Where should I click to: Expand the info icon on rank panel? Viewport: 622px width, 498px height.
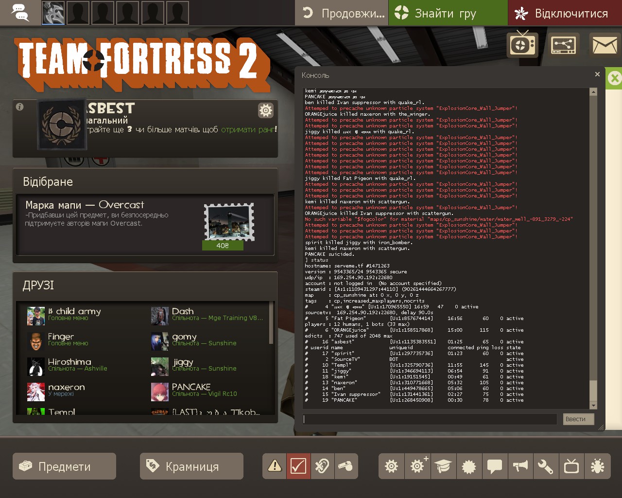click(20, 107)
